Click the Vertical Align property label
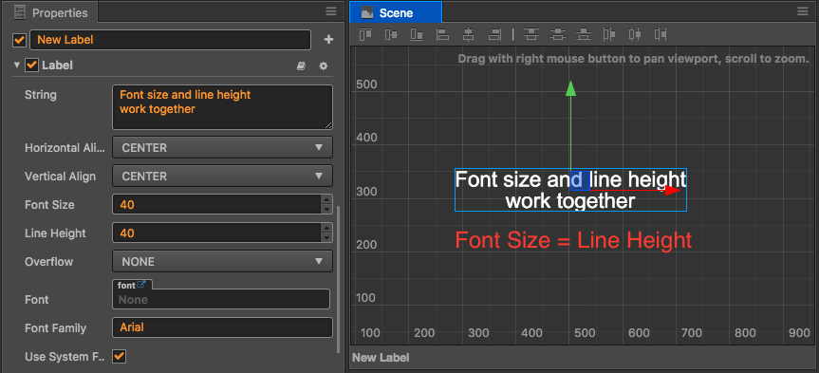Viewport: 819px width, 373px height. tap(60, 176)
